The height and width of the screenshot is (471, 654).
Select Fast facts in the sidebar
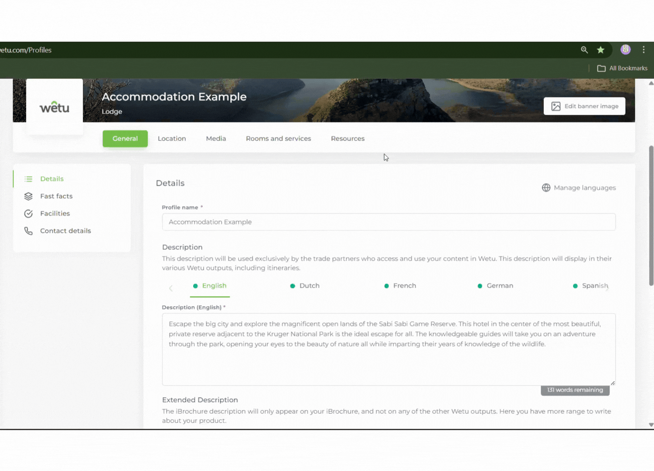(x=56, y=196)
